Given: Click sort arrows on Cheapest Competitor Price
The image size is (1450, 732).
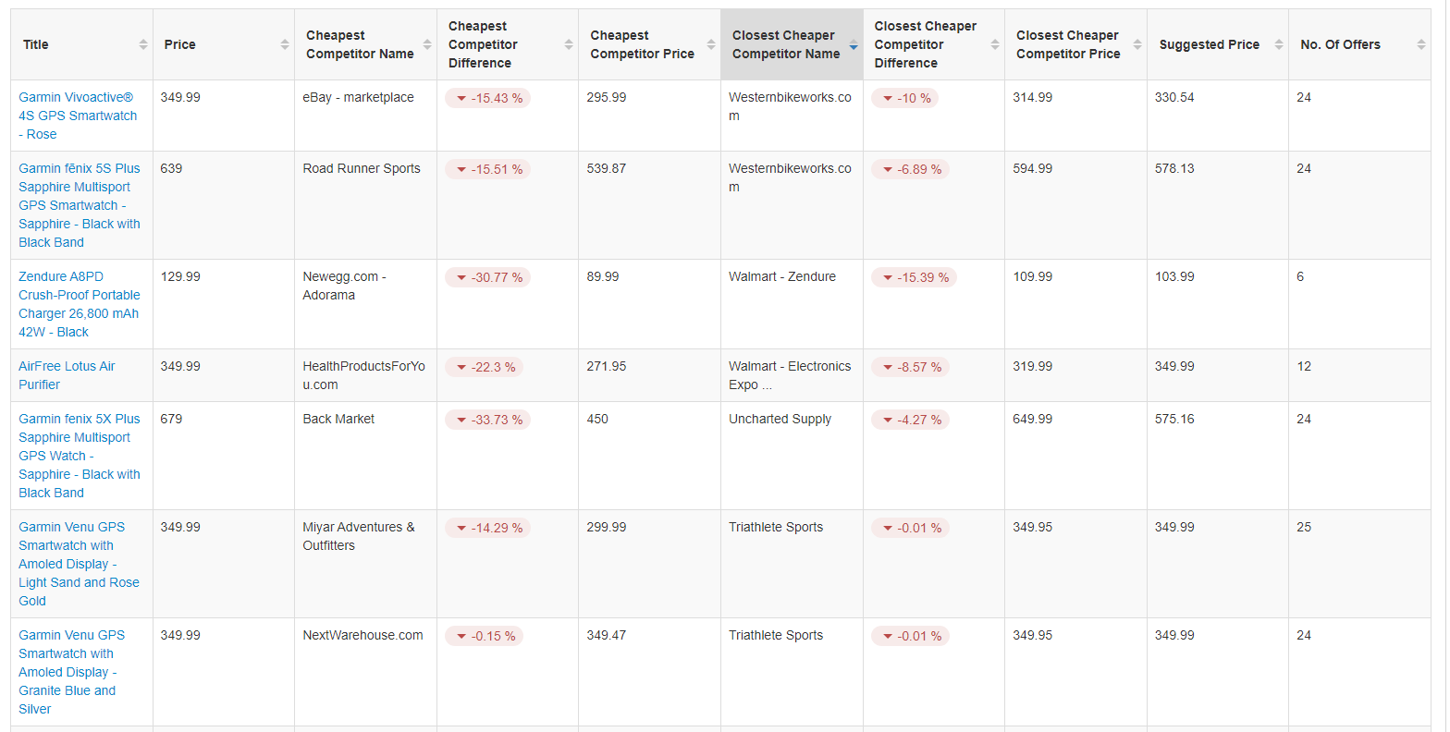Looking at the screenshot, I should tap(711, 44).
